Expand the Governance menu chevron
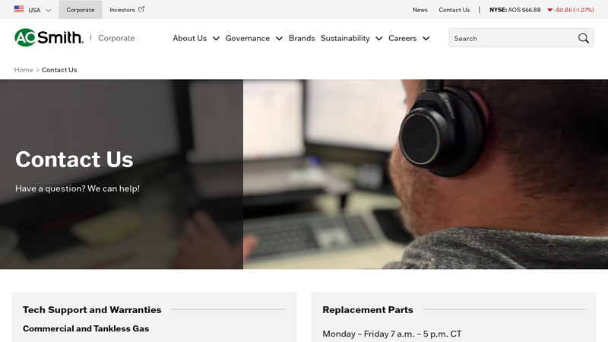The height and width of the screenshot is (342, 608). coord(279,39)
